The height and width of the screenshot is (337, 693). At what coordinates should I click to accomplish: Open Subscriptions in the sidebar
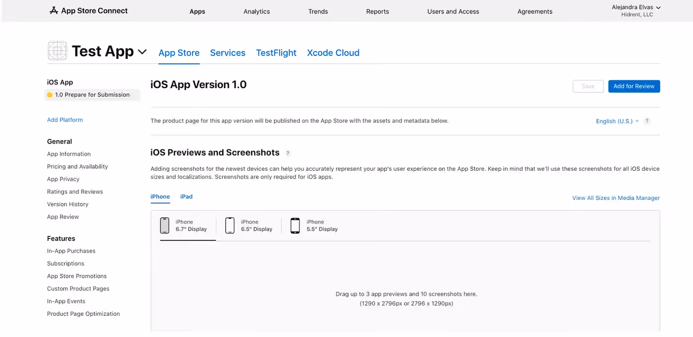pos(66,264)
